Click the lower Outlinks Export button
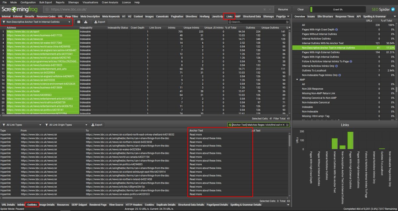 (97, 125)
